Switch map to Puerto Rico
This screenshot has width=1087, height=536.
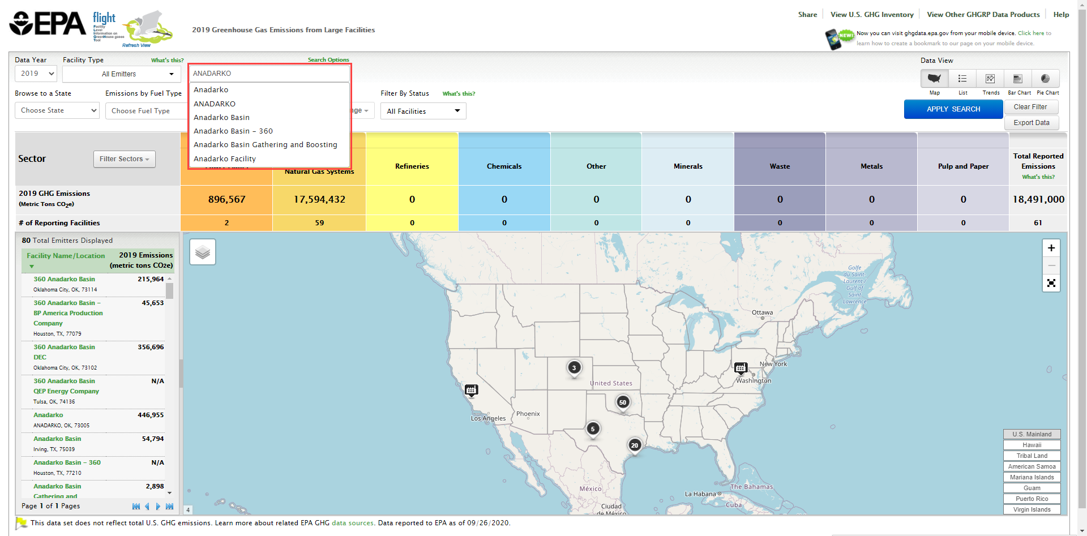coord(1032,499)
